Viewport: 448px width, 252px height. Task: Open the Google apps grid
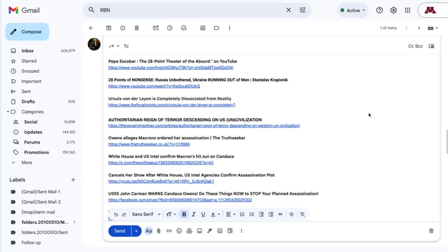[407, 10]
